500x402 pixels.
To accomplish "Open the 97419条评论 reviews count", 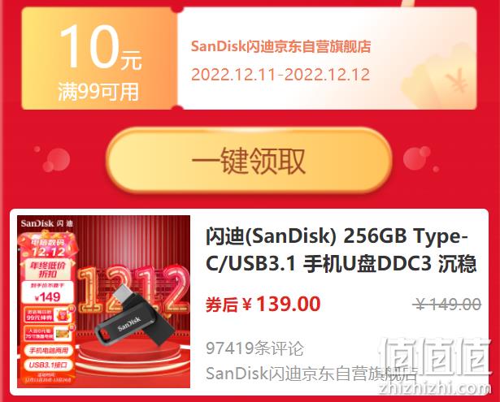I will [254, 348].
